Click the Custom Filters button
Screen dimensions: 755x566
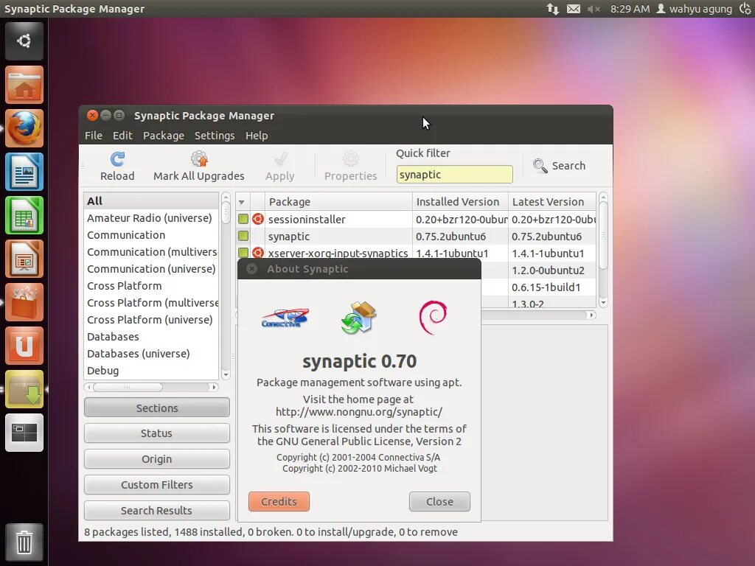[x=157, y=485]
